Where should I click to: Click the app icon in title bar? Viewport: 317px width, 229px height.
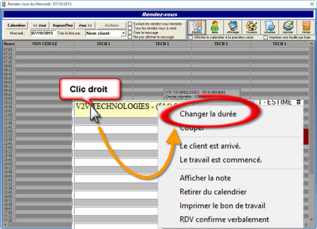(4, 4)
